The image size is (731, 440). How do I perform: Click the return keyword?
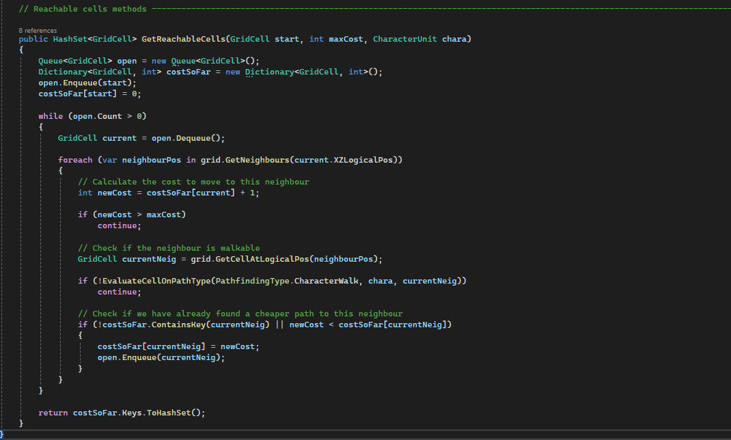tap(53, 413)
